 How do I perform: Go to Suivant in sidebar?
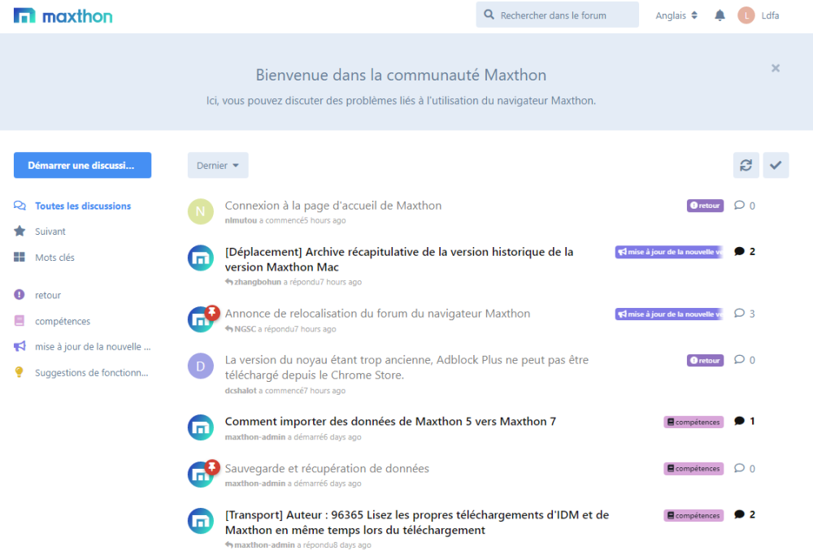pos(50,232)
